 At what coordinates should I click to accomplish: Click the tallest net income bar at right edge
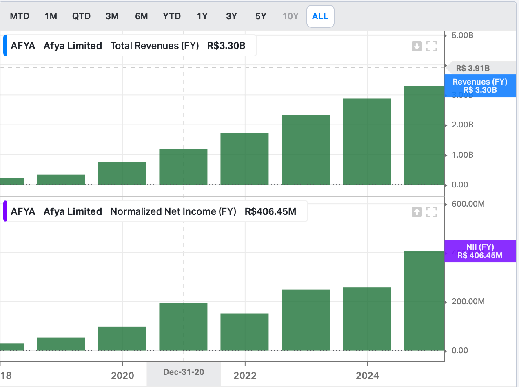click(x=424, y=301)
